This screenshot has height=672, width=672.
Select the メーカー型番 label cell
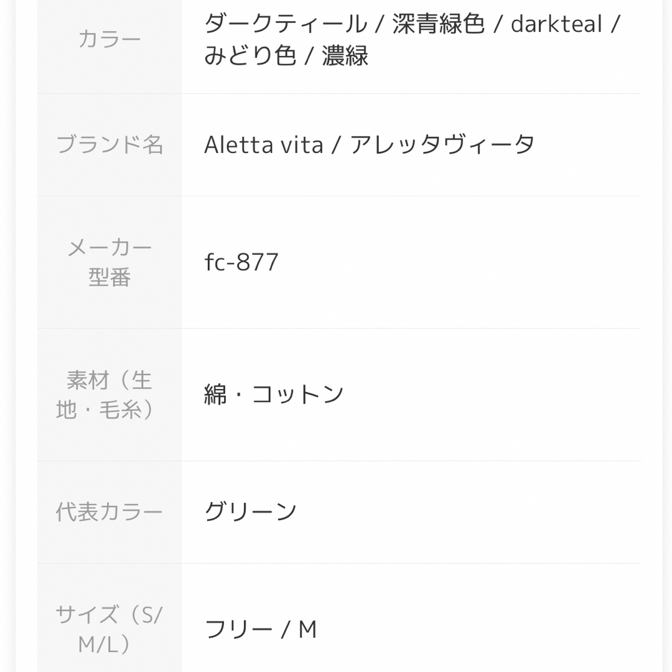110,263
